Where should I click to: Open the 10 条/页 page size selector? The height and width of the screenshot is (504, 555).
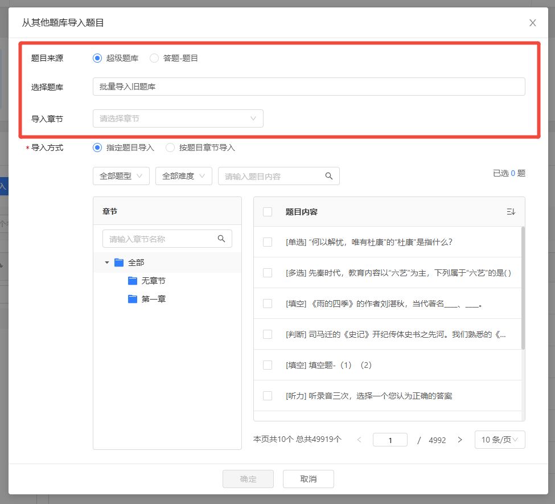point(499,440)
